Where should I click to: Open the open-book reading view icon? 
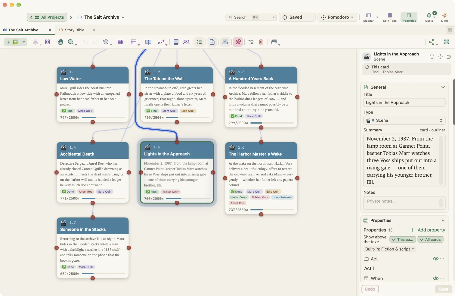click(x=148, y=42)
